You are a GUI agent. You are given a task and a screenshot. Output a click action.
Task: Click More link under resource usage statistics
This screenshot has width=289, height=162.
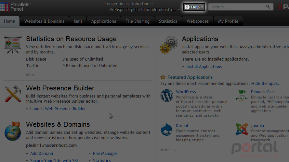point(33,75)
